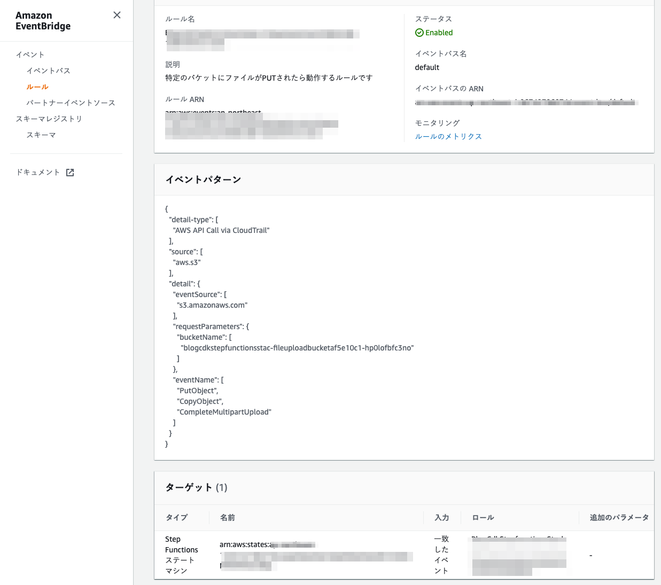Click the "detail-type" key line

193,220
